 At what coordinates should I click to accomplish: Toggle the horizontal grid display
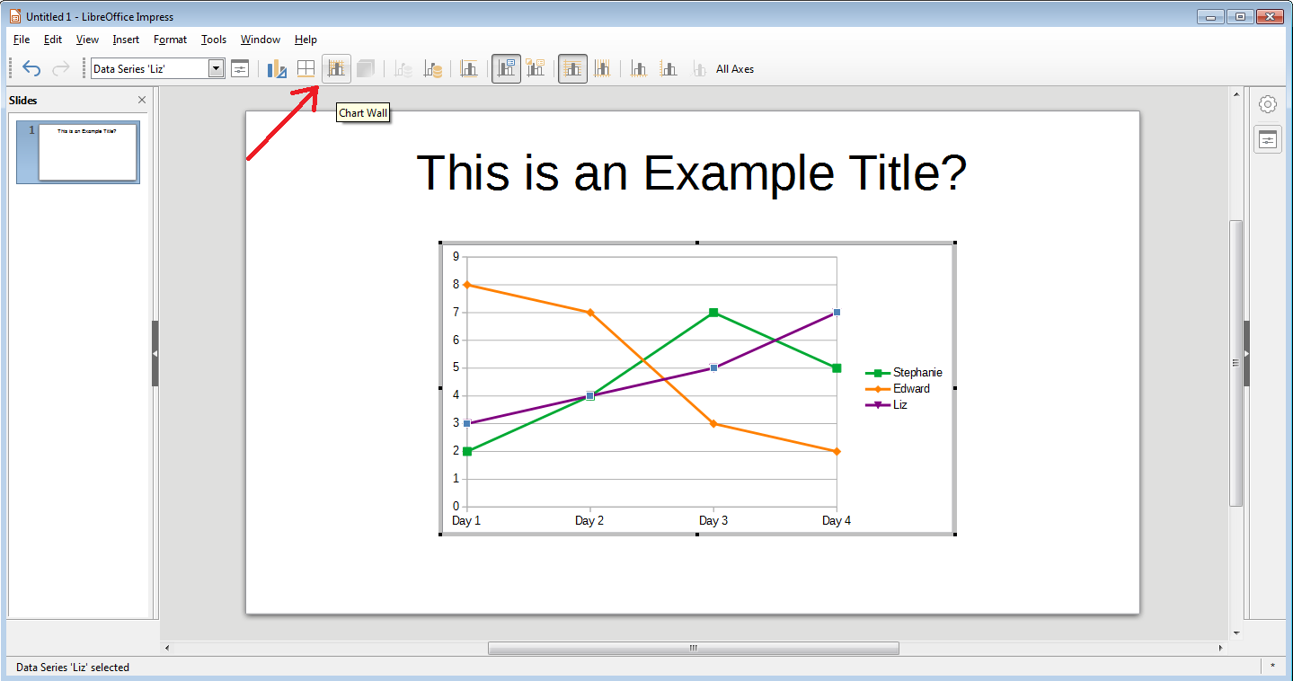(x=572, y=68)
